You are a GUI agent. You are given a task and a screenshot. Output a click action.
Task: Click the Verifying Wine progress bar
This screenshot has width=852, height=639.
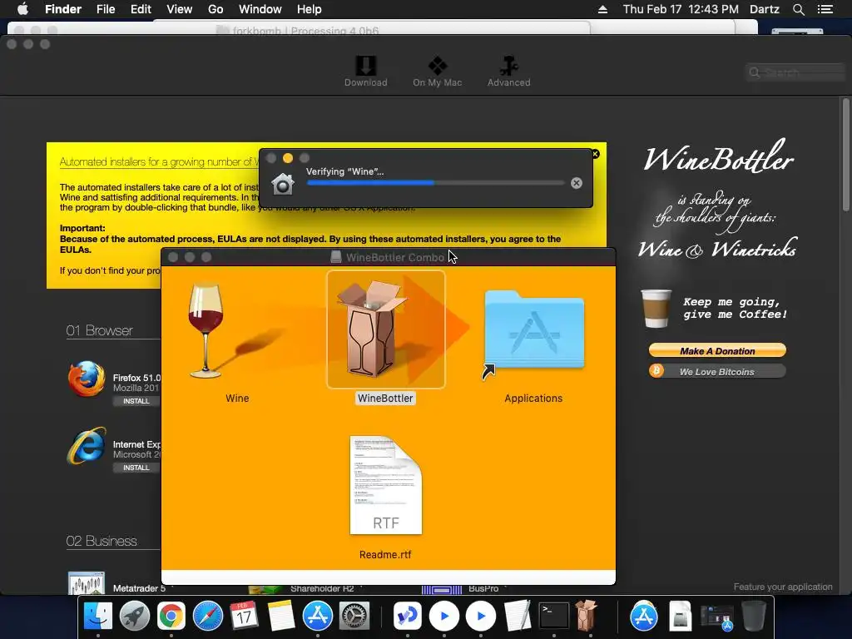(x=435, y=183)
